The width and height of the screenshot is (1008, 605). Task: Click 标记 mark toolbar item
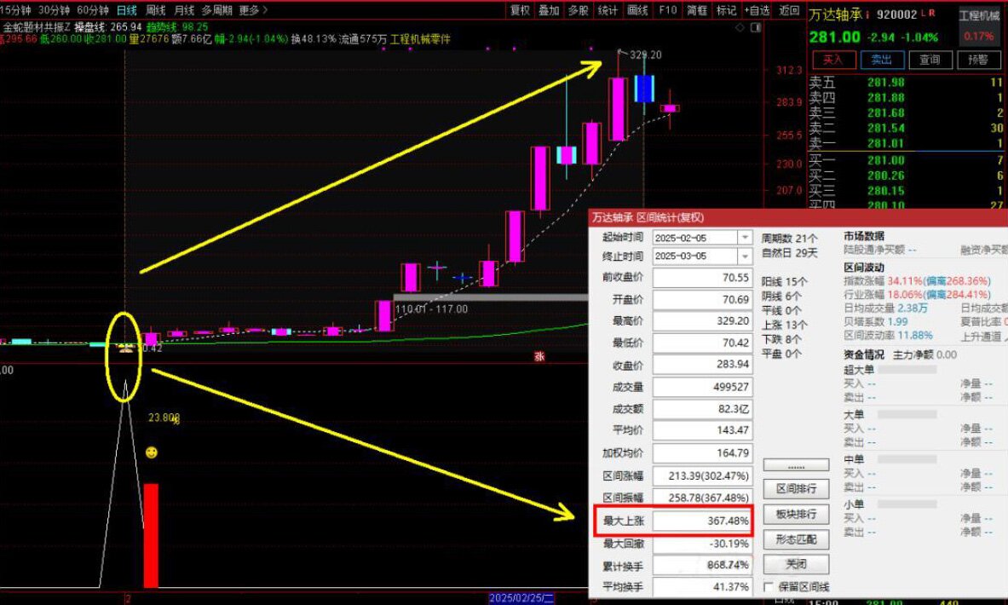pyautogui.click(x=726, y=10)
